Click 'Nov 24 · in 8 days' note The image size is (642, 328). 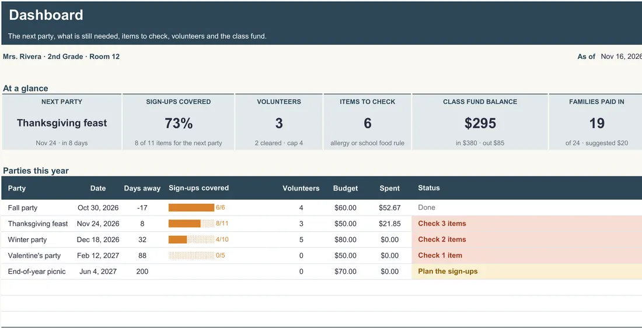(62, 143)
